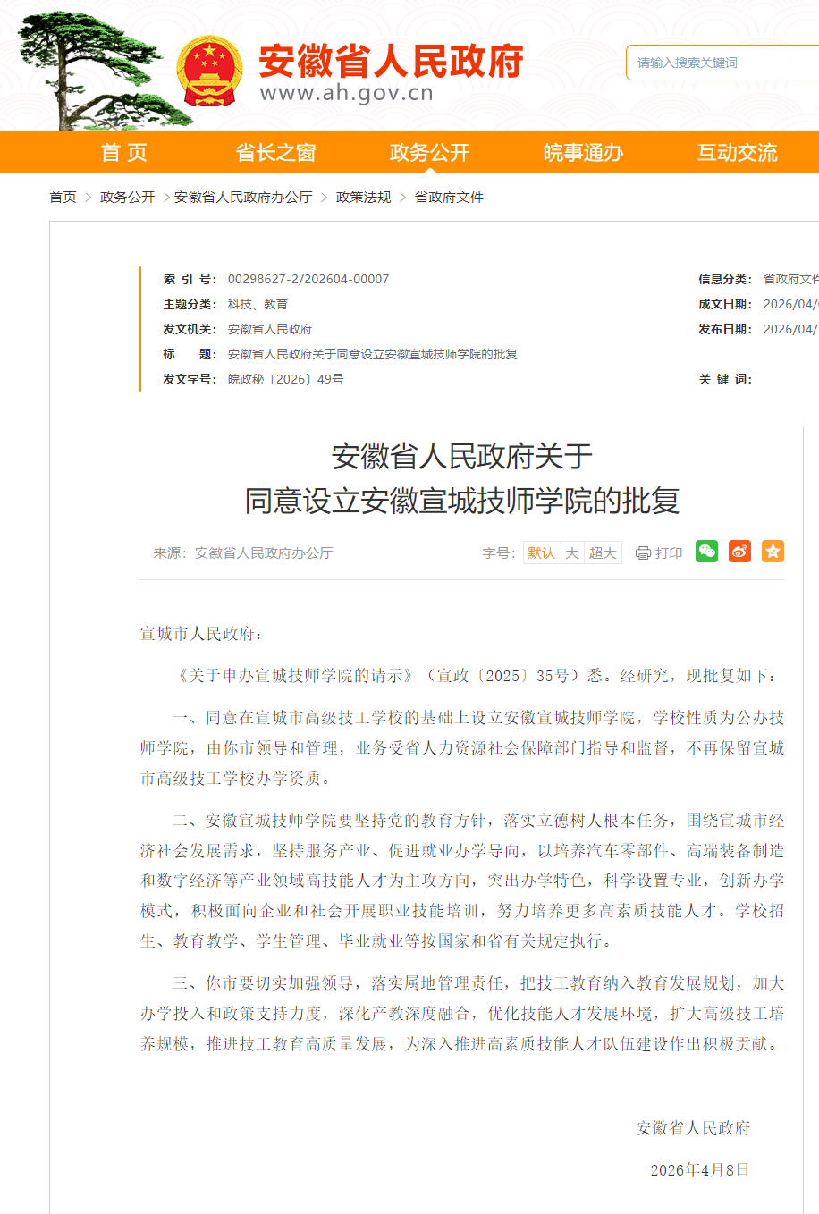Image resolution: width=819 pixels, height=1214 pixels.
Task: Open the 省长之窗 navigation tab
Action: [x=275, y=153]
